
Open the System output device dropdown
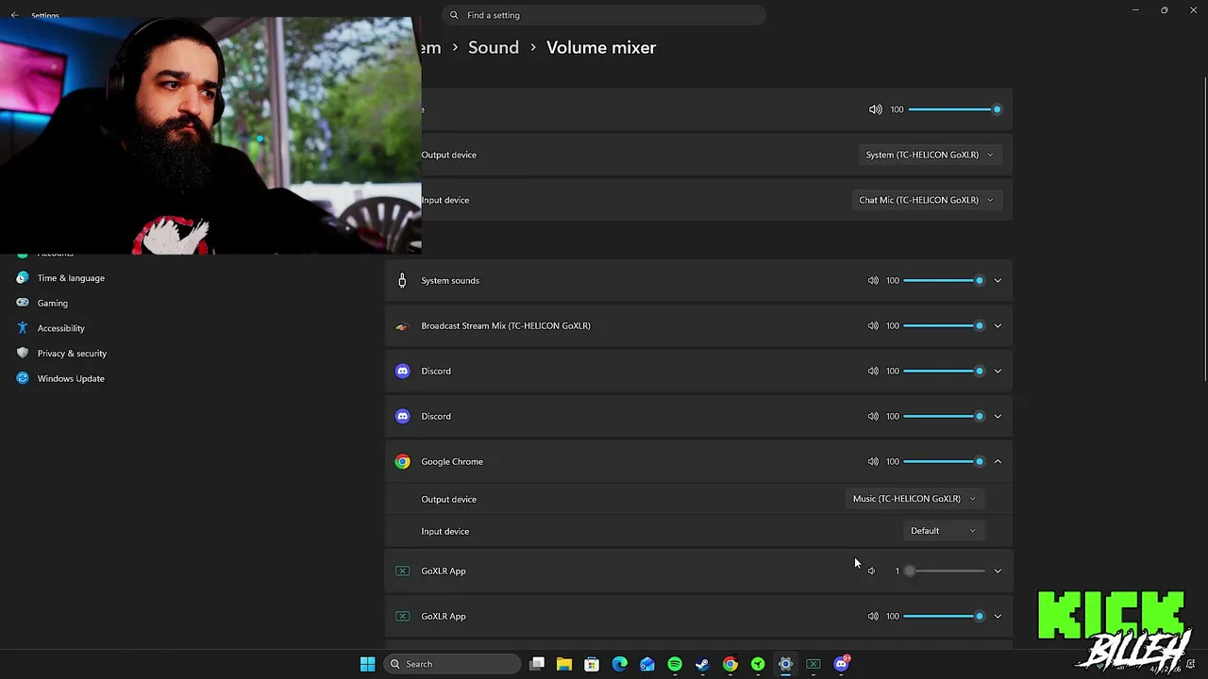(930, 155)
